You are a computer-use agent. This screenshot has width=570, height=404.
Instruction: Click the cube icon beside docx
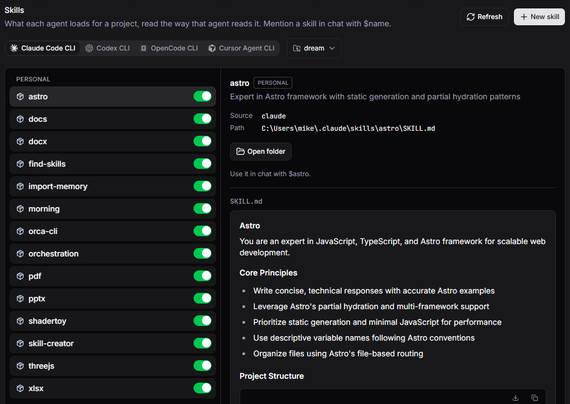pyautogui.click(x=20, y=141)
